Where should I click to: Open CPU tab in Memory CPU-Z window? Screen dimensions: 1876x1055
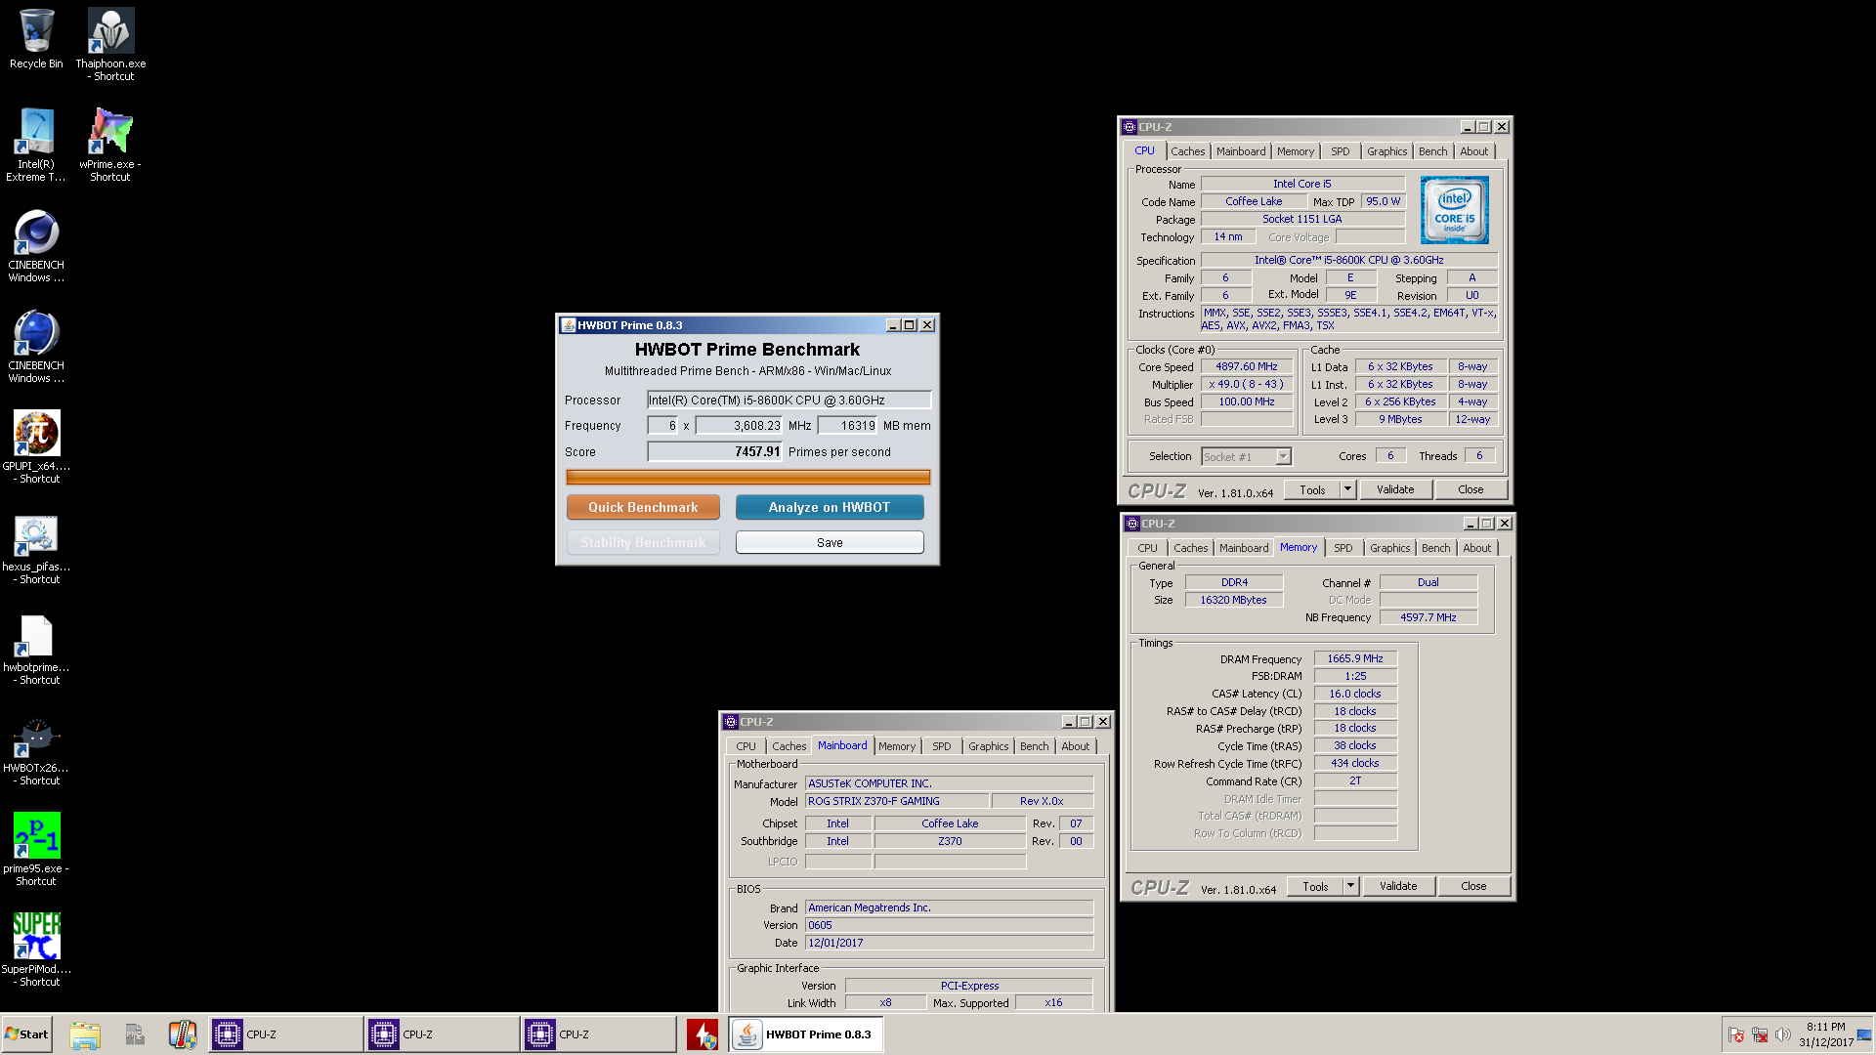tap(1147, 548)
